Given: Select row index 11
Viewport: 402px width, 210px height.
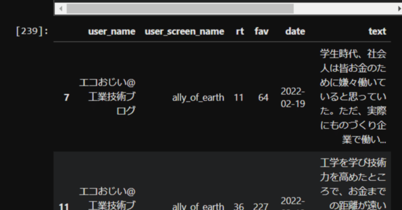Looking at the screenshot, I should point(64,206).
